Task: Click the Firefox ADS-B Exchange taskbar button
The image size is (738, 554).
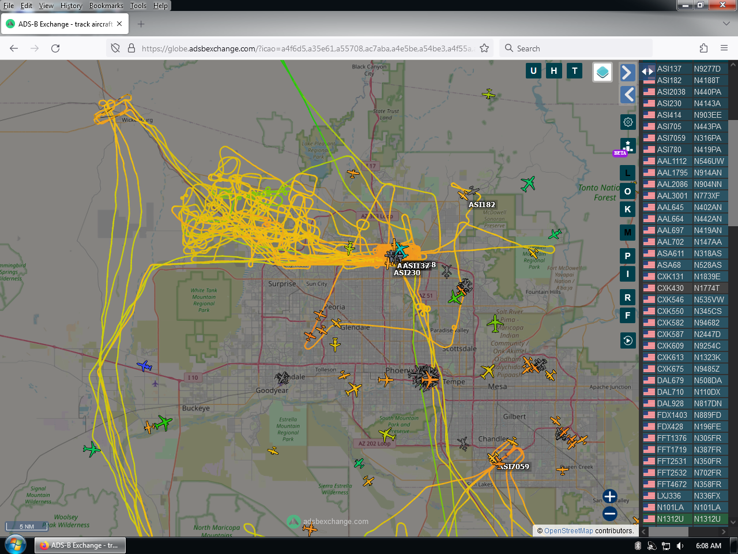Action: pos(80,545)
